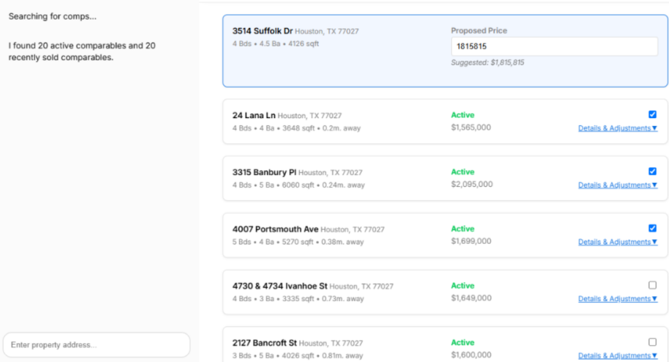669x362 pixels.
Task: Check the 2127 Bancroft St checkbox
Action: (x=652, y=342)
